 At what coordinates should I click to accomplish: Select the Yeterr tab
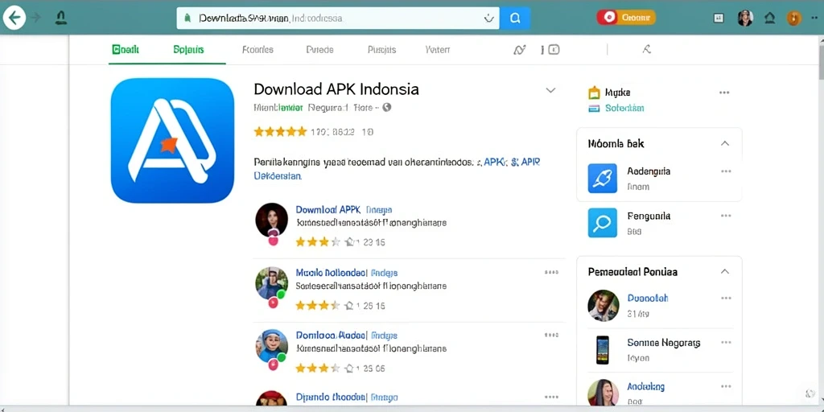(437, 50)
